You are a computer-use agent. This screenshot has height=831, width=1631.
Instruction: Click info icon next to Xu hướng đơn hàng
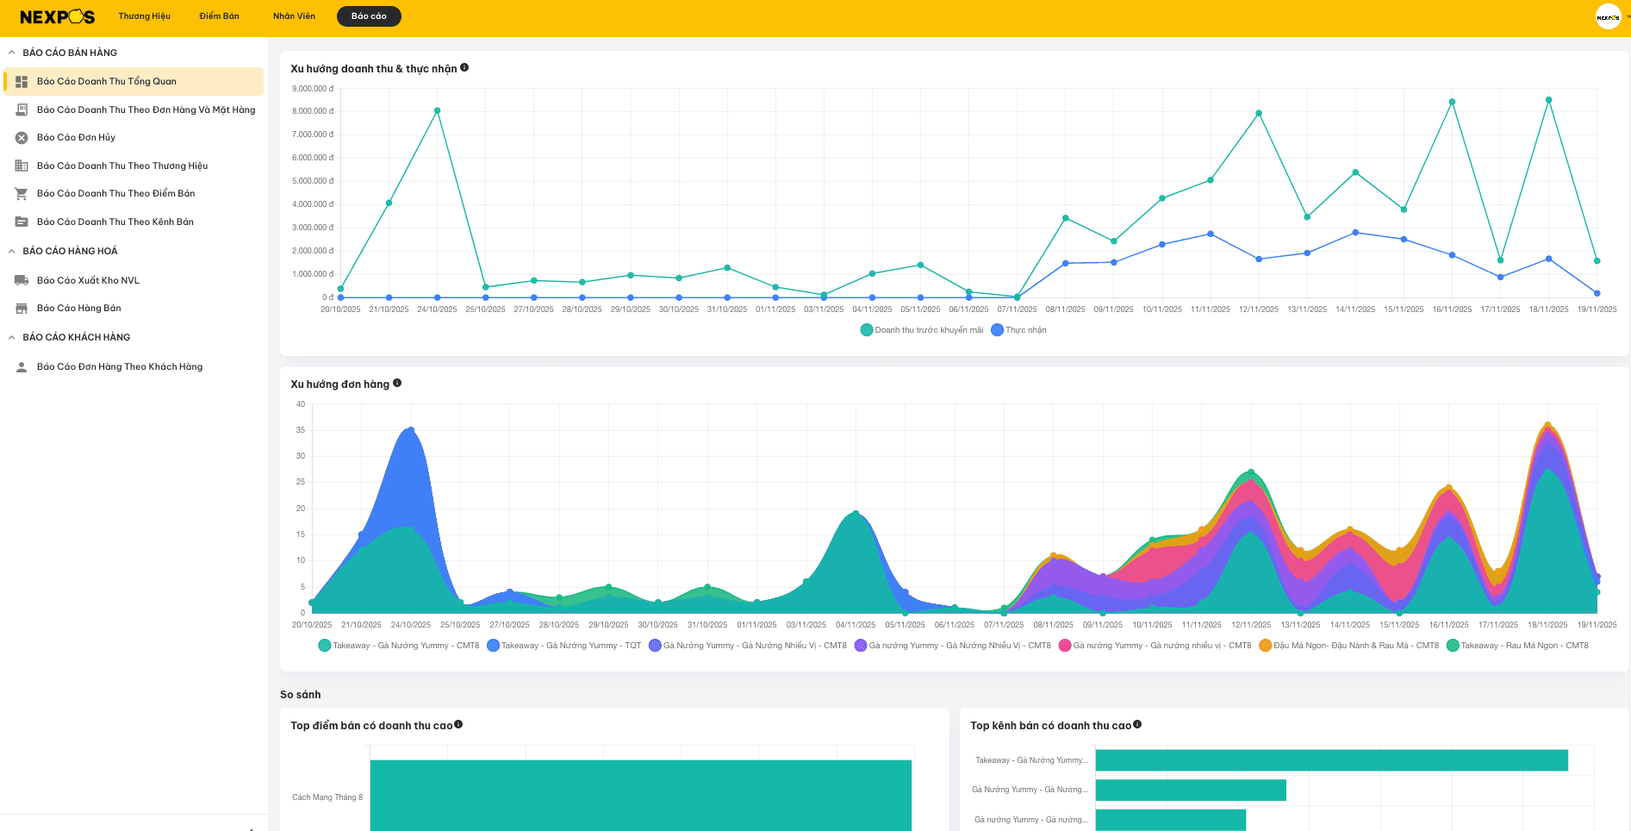click(x=397, y=383)
